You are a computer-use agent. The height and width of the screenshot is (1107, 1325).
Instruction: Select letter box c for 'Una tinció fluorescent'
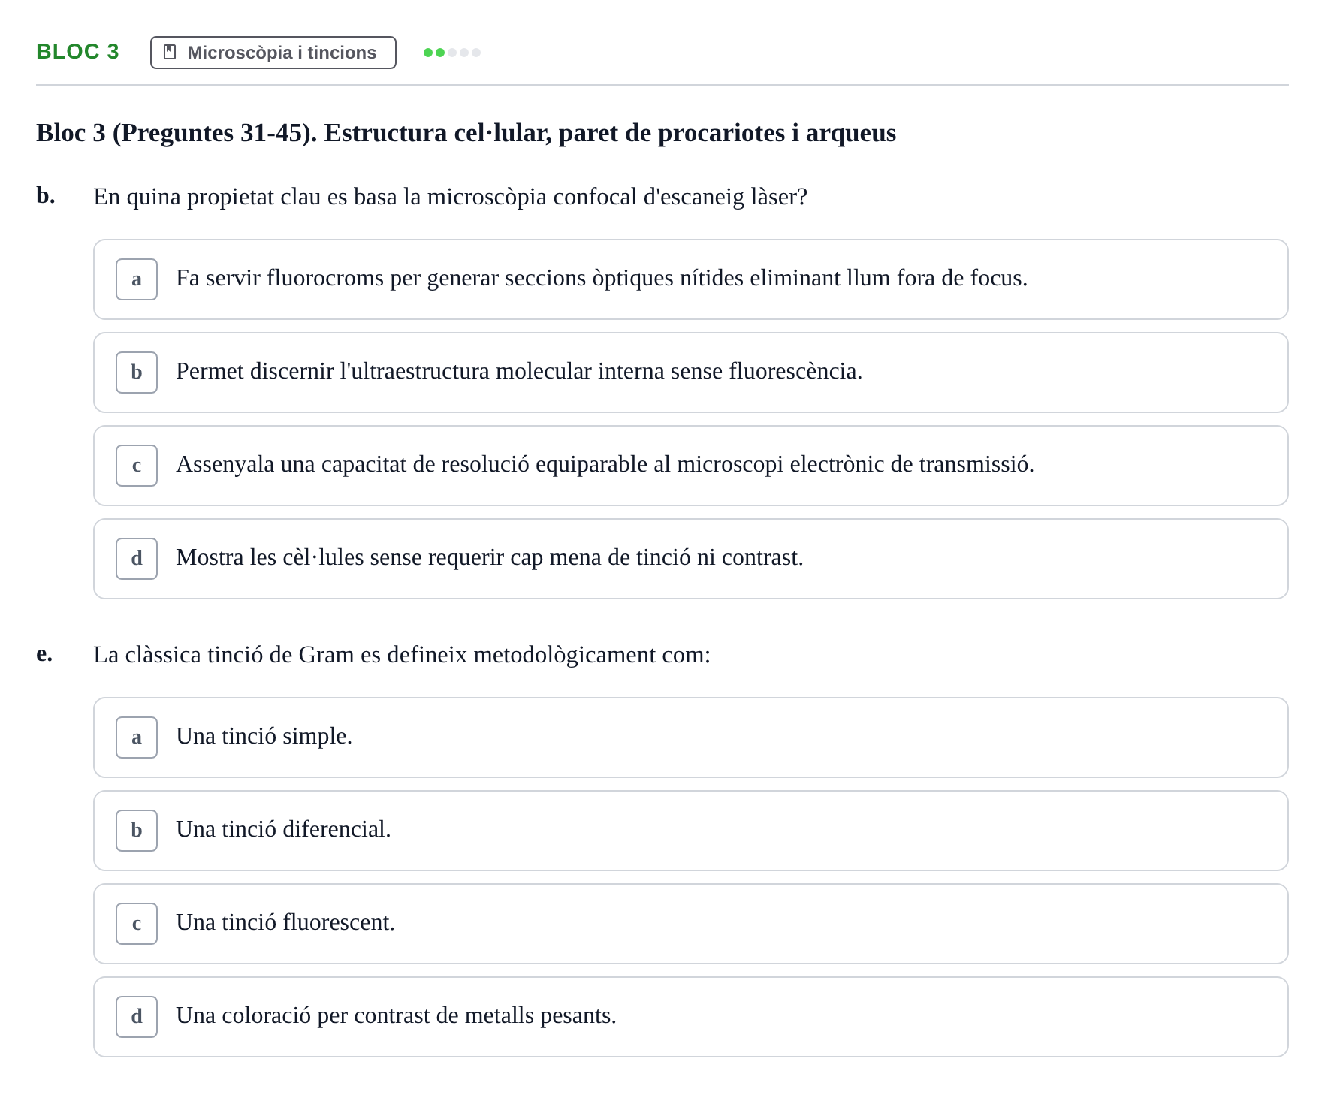pyautogui.click(x=137, y=924)
